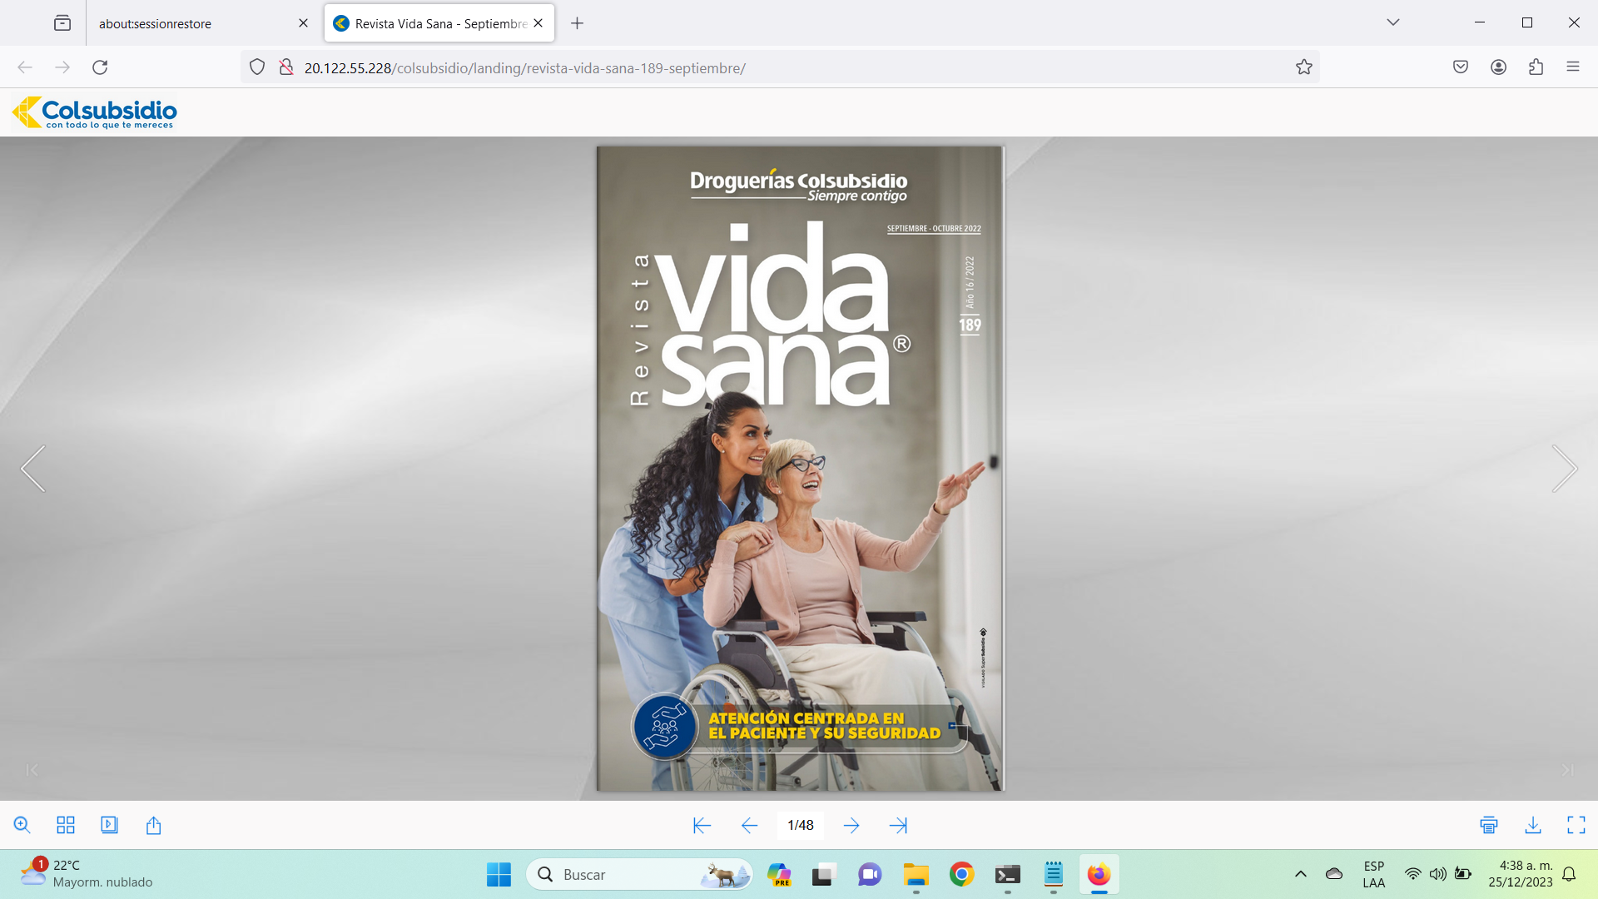Click the Colsubsidio logo link

click(x=95, y=112)
